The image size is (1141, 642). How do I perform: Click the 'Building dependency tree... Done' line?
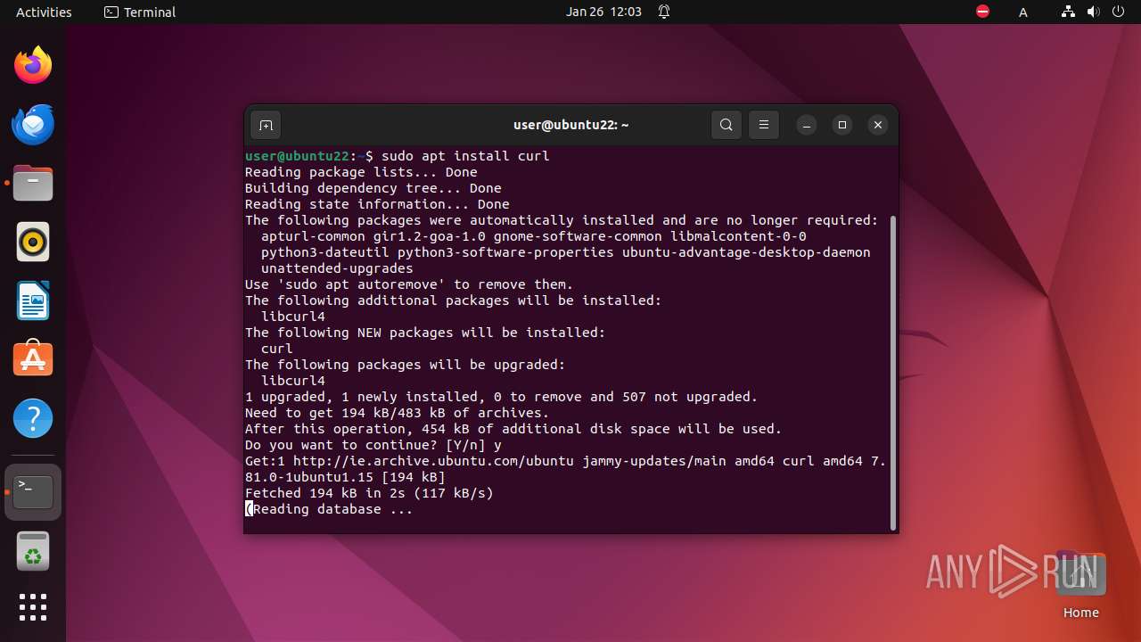point(373,188)
